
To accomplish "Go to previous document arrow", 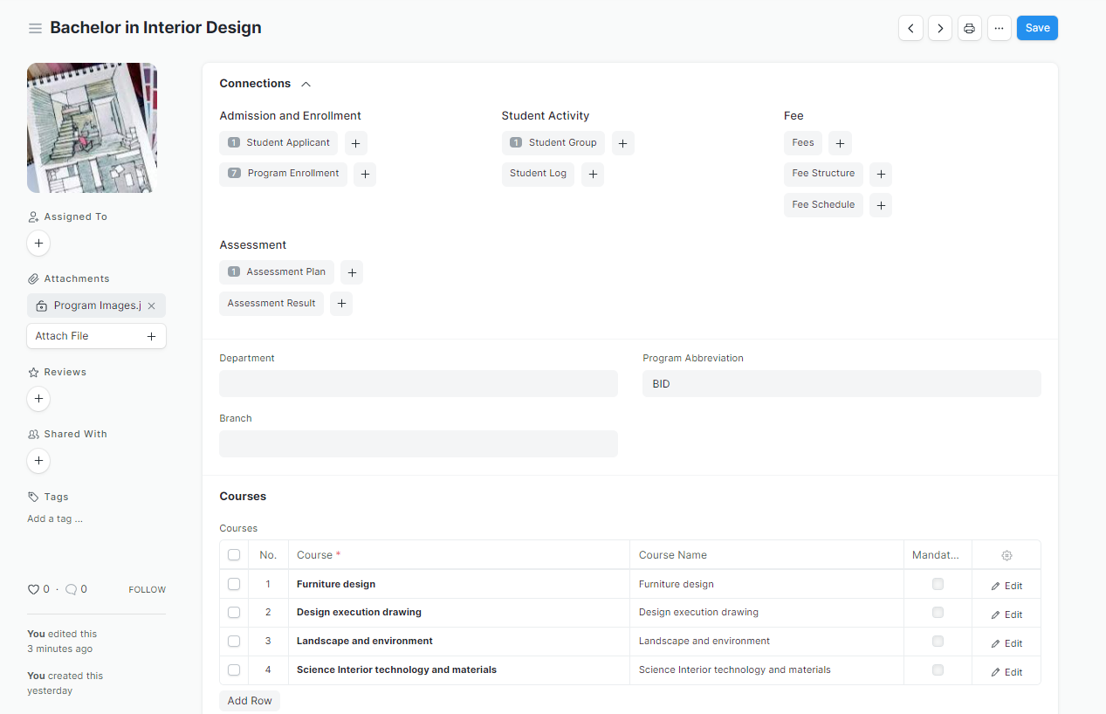I will pos(910,28).
